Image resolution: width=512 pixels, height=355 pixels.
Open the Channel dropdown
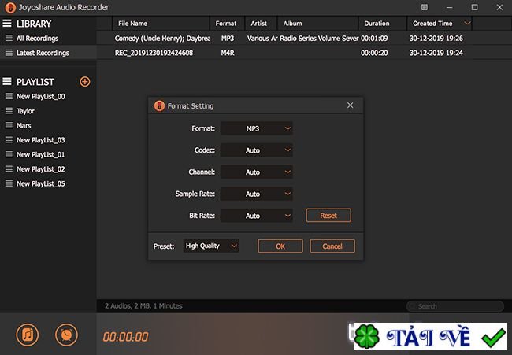point(256,172)
